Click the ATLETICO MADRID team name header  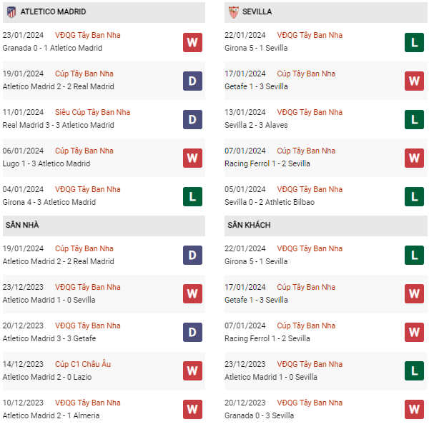[53, 12]
